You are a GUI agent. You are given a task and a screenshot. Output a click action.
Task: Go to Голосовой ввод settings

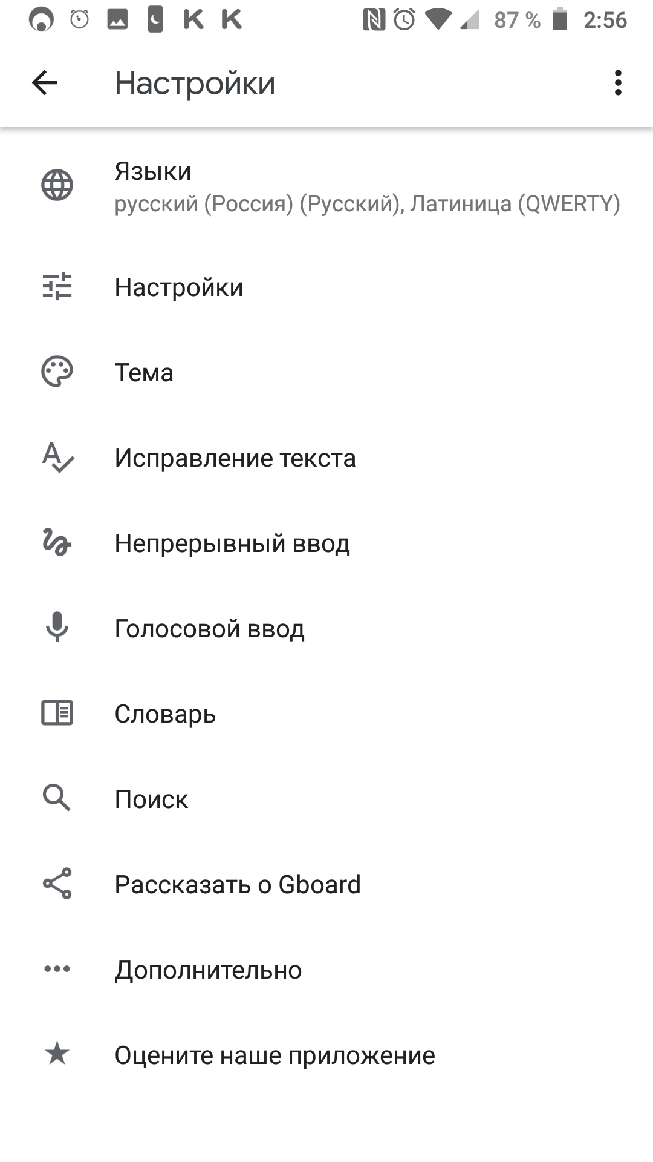(209, 629)
